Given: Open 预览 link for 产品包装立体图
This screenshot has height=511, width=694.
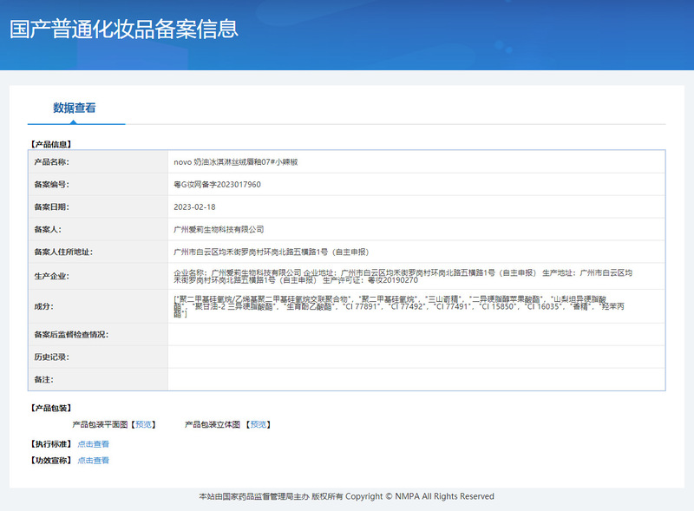Looking at the screenshot, I should [259, 424].
